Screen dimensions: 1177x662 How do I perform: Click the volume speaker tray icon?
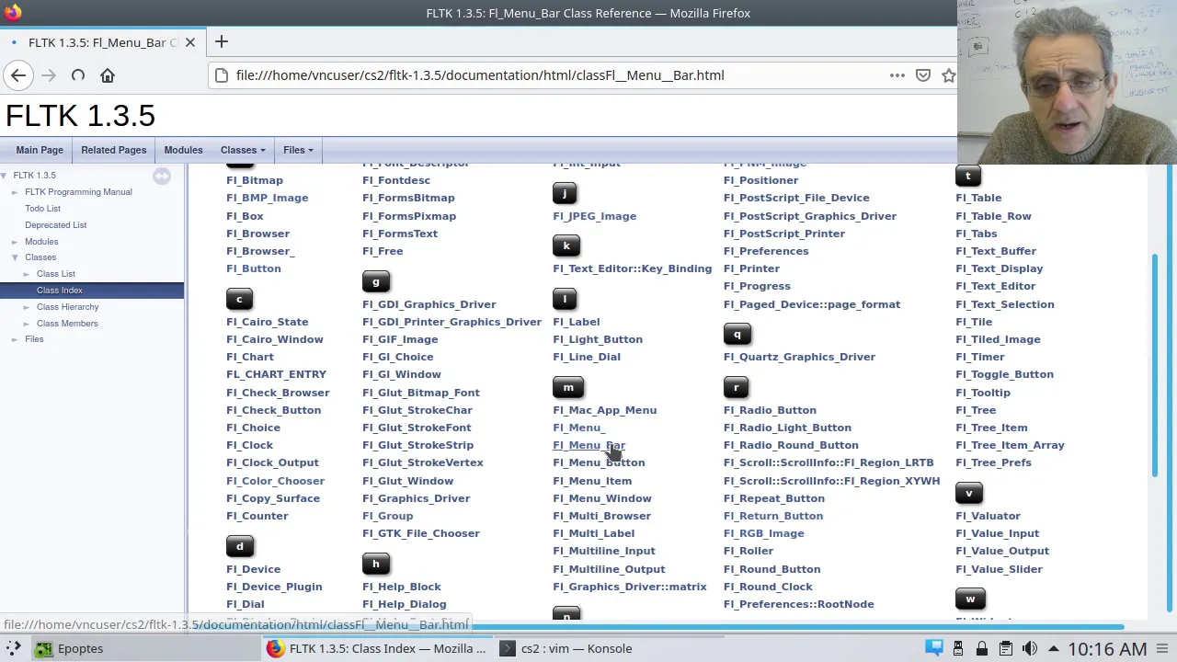1030,648
